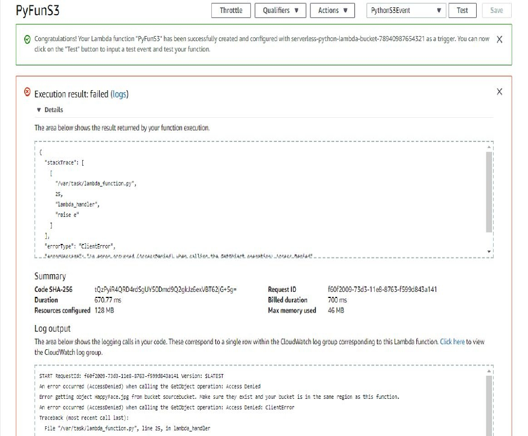This screenshot has width=528, height=436.
Task: Click the red failed execution icon
Action: pyautogui.click(x=27, y=92)
